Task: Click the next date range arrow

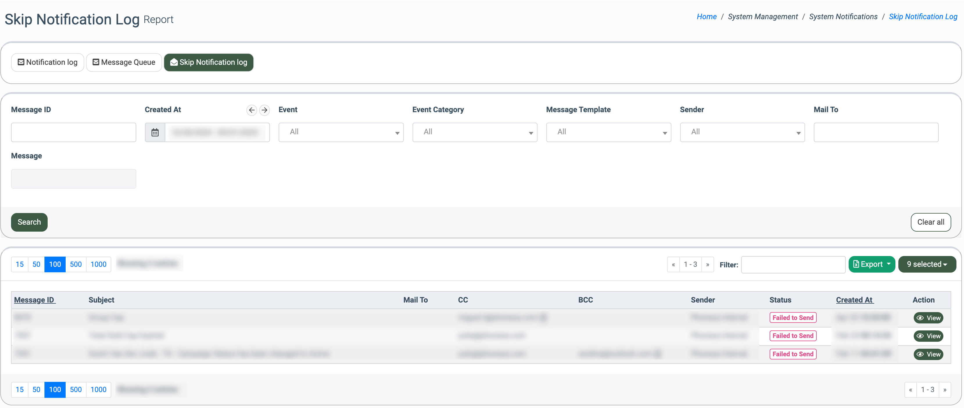Action: pos(265,110)
